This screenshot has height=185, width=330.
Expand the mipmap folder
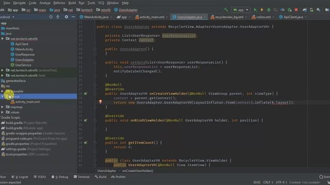pos(2,107)
